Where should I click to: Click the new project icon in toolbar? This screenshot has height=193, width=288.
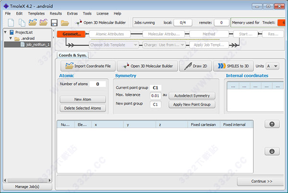pos(9,23)
